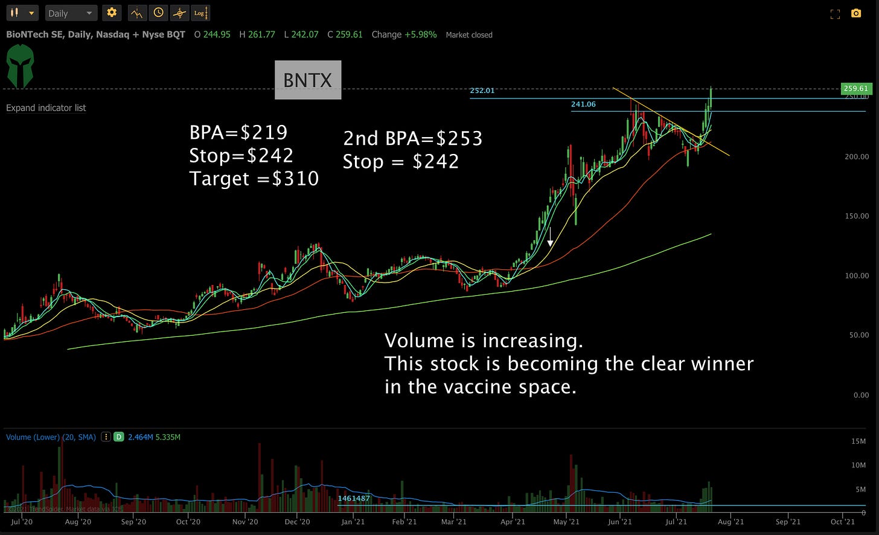
Task: Click the open value O 244.95
Action: [212, 34]
